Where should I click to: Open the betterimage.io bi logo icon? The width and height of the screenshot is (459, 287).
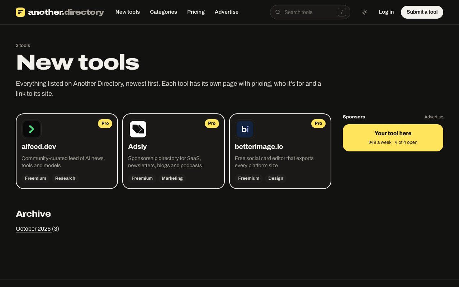(x=245, y=129)
